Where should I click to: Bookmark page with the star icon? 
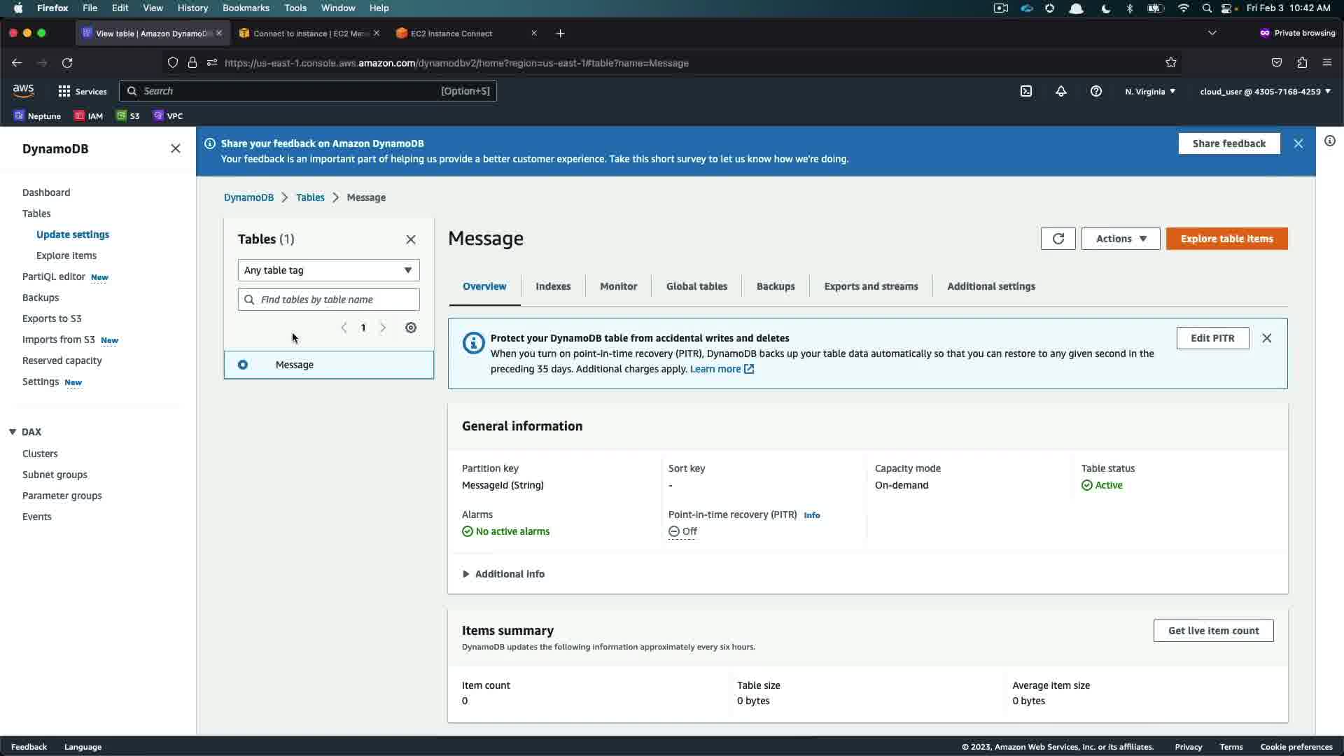[x=1171, y=63]
